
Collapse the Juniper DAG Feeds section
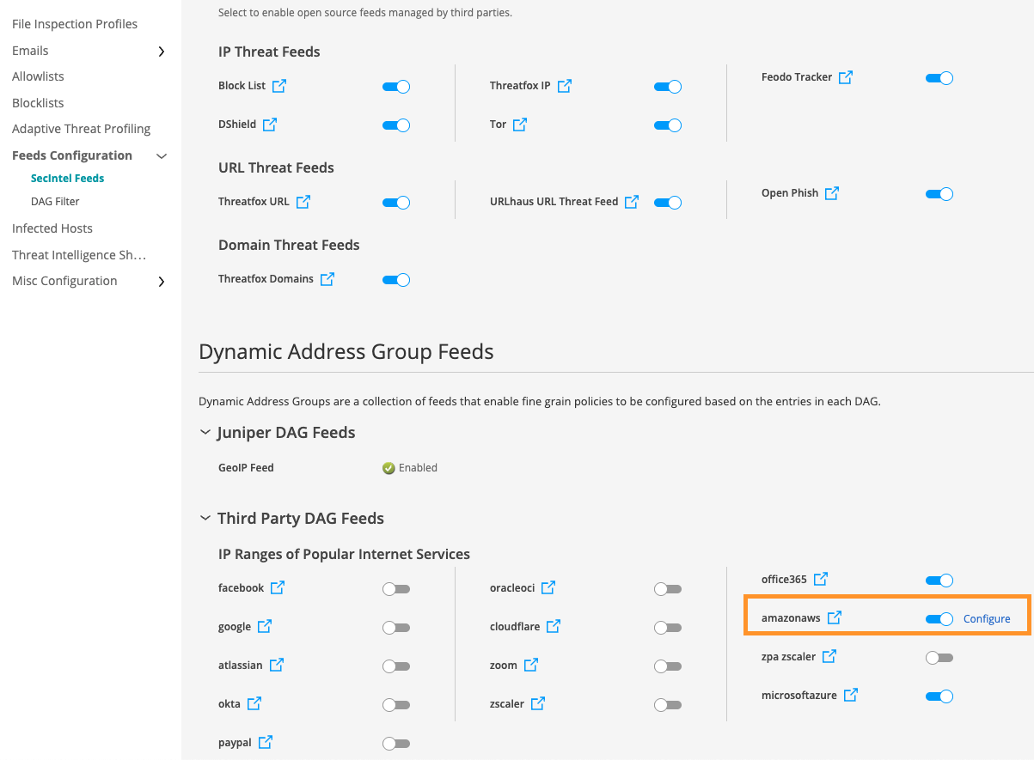click(205, 433)
